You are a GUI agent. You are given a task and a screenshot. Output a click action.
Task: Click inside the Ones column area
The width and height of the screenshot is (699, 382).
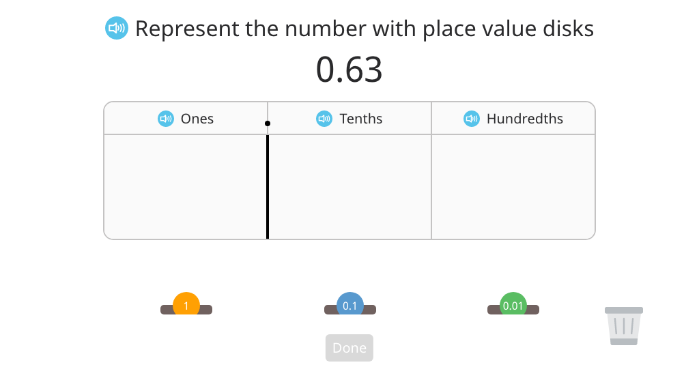tap(186, 186)
